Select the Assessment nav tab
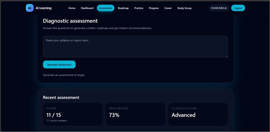Viewport: 270px width, 132px height. (106, 8)
